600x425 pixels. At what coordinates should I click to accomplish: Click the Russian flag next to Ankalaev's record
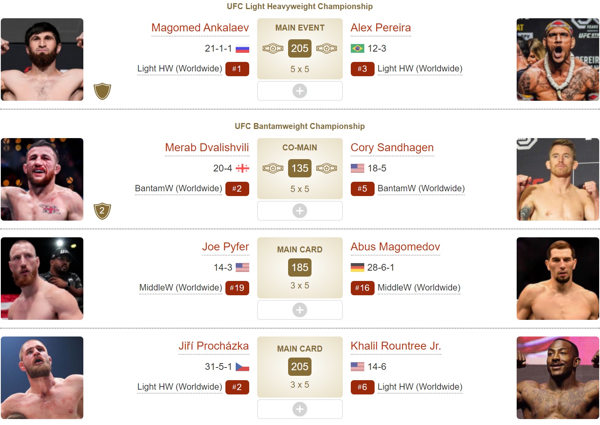(242, 49)
